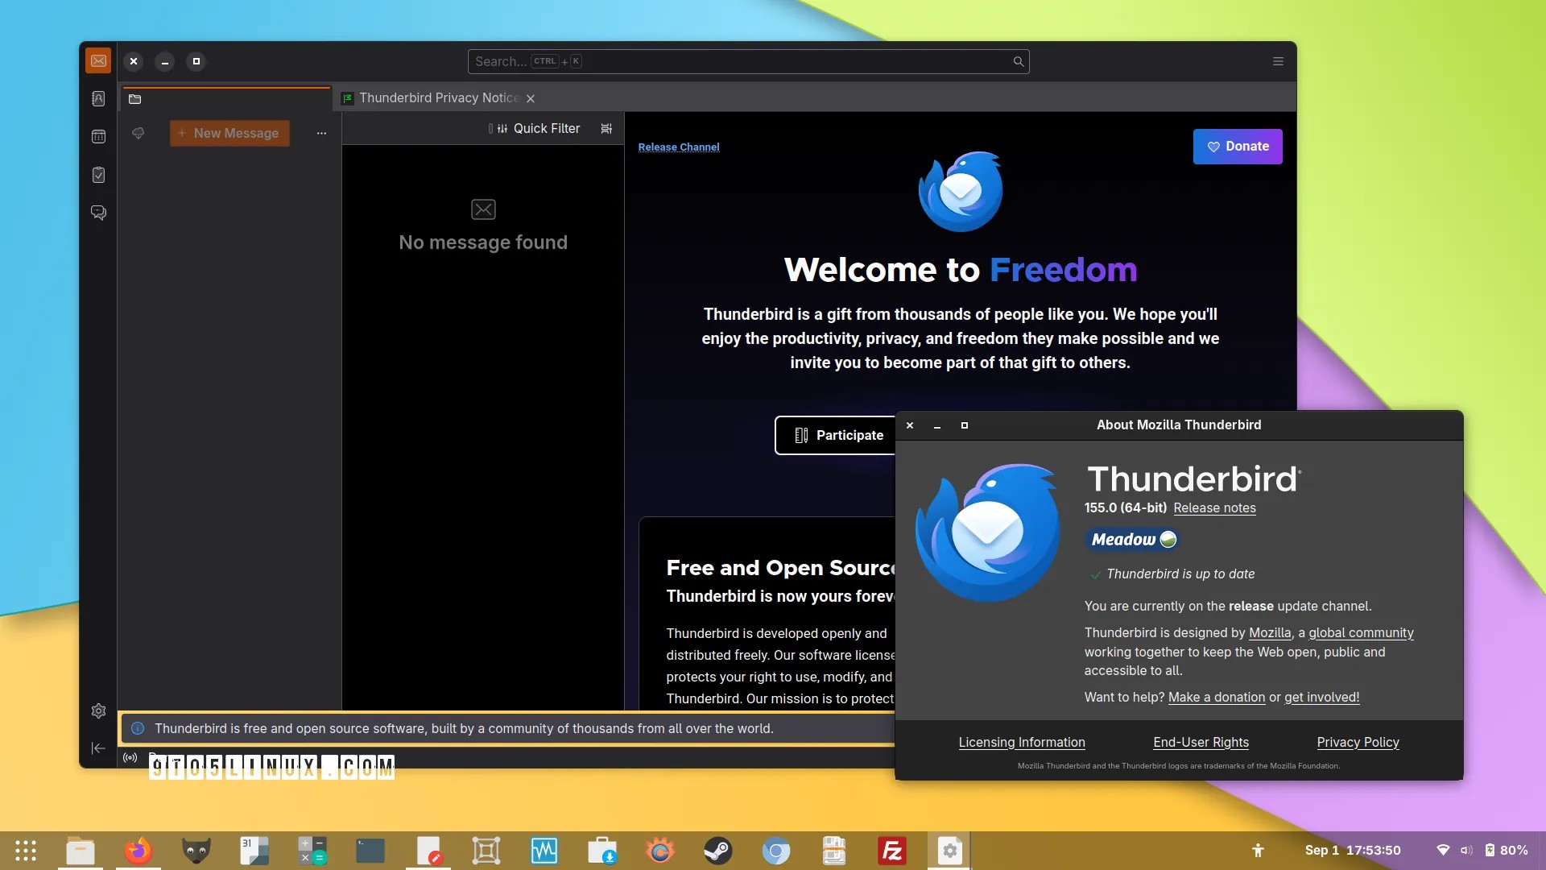1546x870 pixels.
Task: Open the Chat space
Action: [x=98, y=213]
